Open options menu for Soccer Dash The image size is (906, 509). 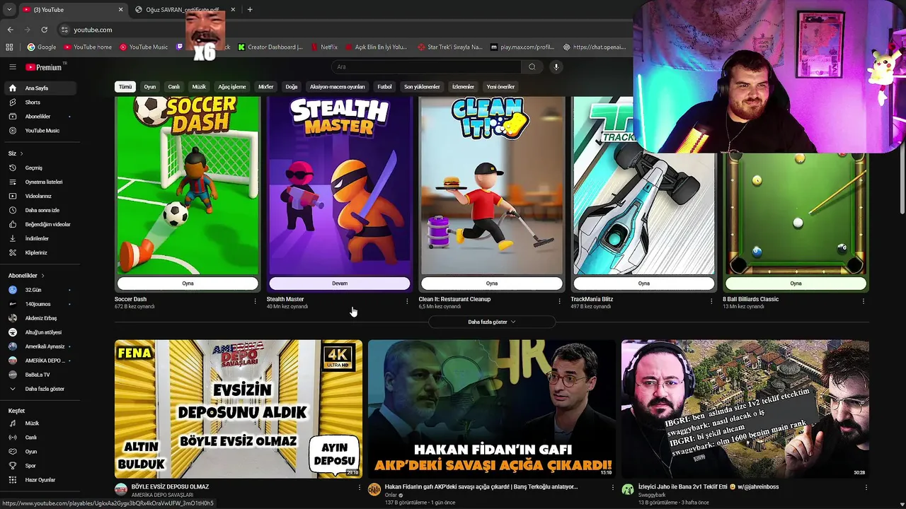(255, 301)
